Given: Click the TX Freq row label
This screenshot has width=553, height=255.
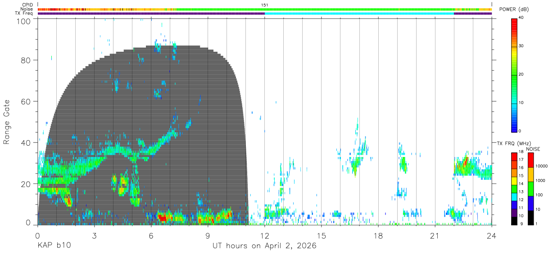Looking at the screenshot, I should tap(23, 13).
